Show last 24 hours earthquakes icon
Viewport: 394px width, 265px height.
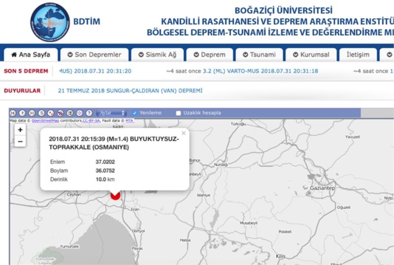13,113
